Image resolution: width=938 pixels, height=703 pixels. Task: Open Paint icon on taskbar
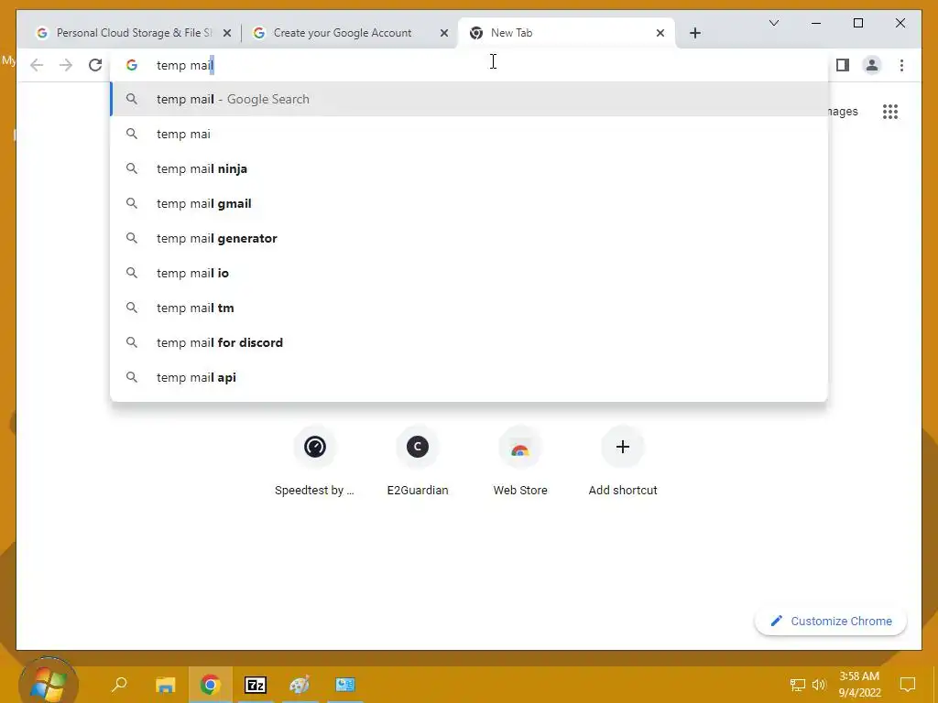300,685
